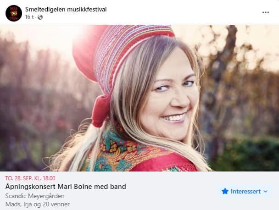Screen dimensions: 279x210
Task: Click the star icon on Interessert button
Action: (x=225, y=191)
